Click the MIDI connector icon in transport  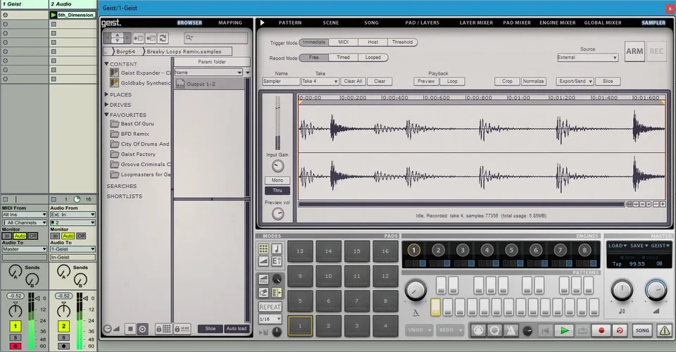[478, 330]
